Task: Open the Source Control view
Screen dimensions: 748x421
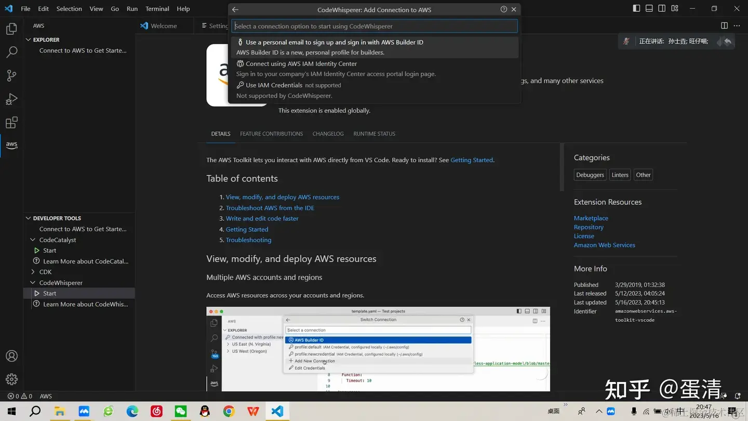Action: click(x=11, y=75)
